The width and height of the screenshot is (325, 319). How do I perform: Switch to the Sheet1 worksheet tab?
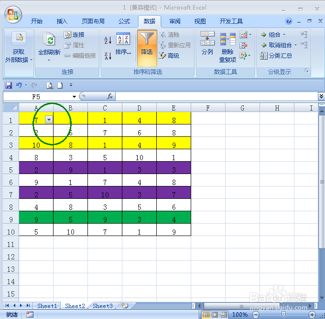click(x=47, y=306)
